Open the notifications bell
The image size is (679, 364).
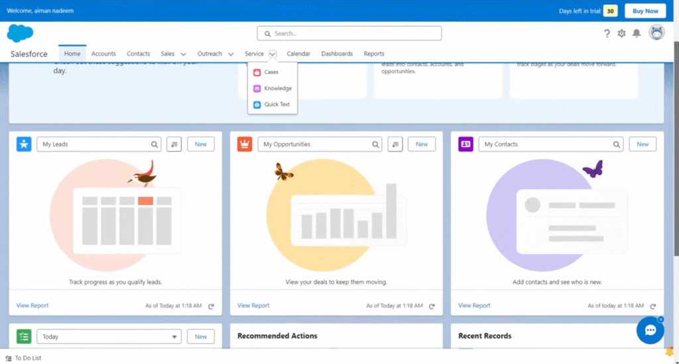point(637,33)
